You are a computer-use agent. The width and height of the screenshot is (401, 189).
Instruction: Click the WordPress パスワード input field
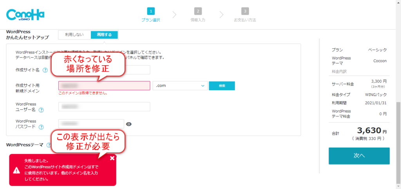click(x=91, y=124)
